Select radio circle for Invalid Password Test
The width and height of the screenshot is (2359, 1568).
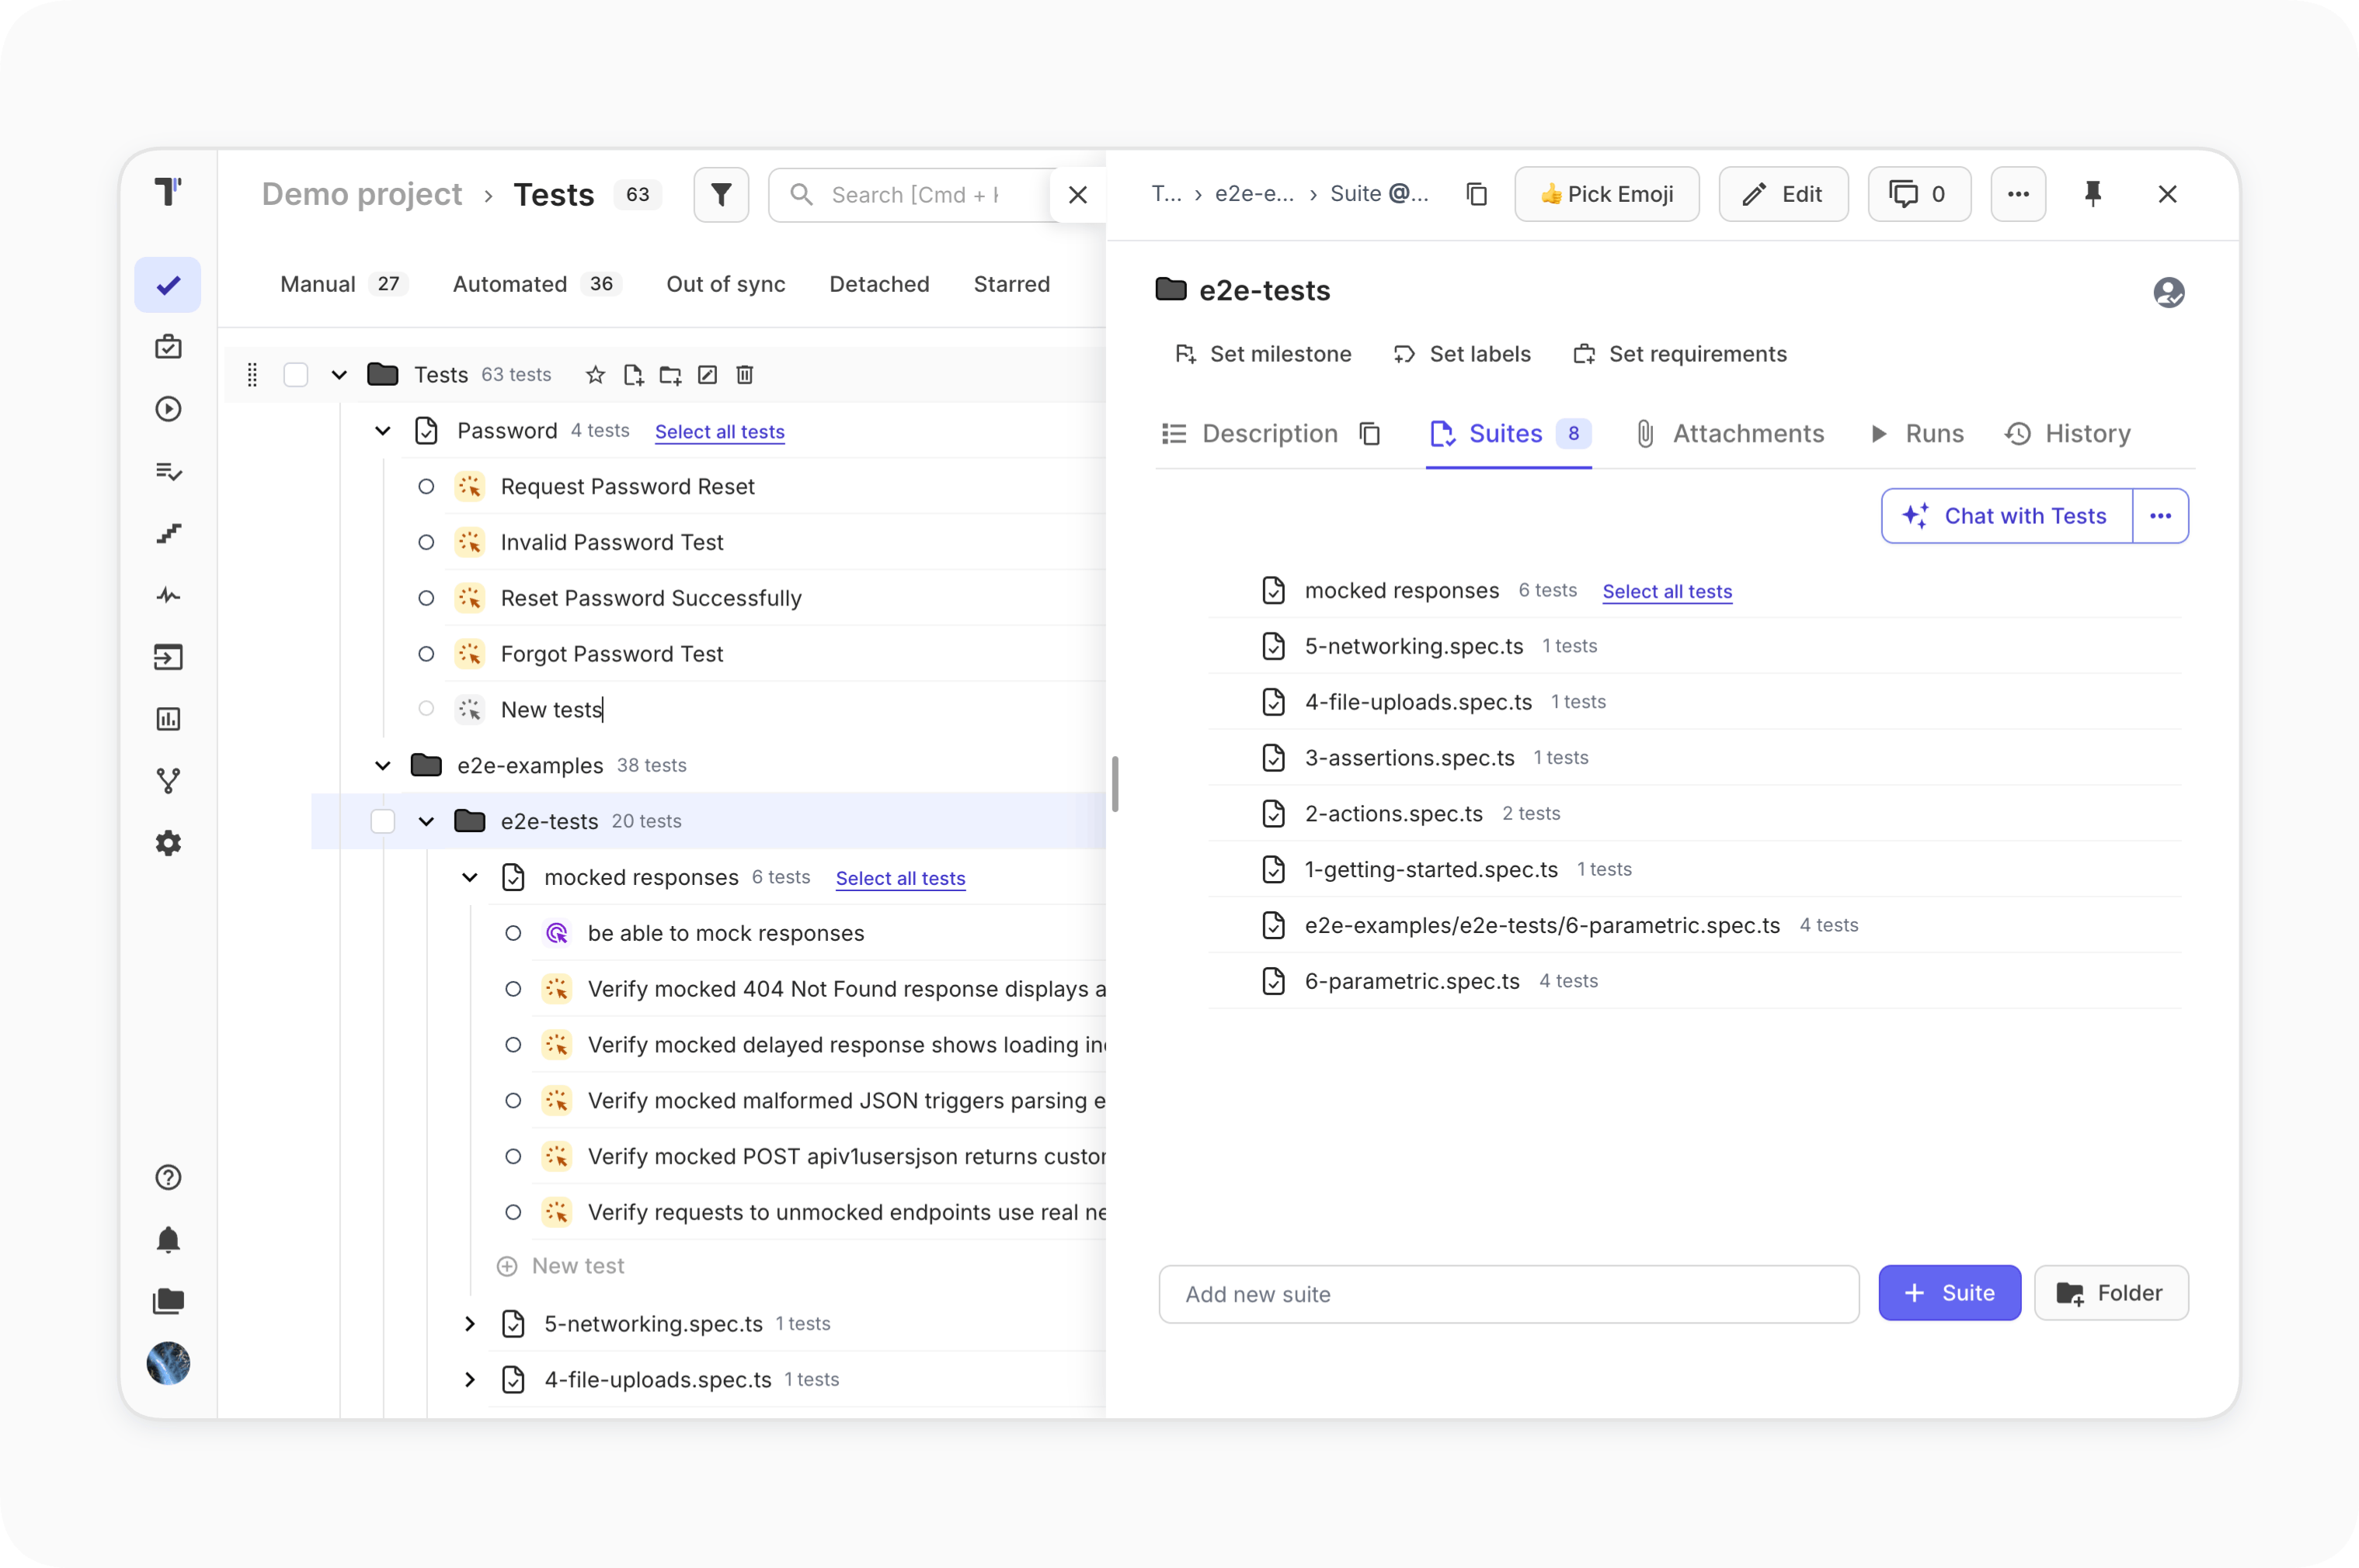[426, 542]
